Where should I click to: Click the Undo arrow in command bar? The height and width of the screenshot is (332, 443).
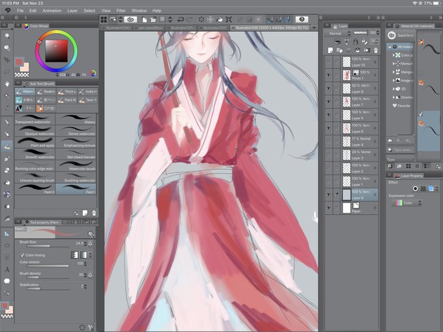(x=180, y=20)
